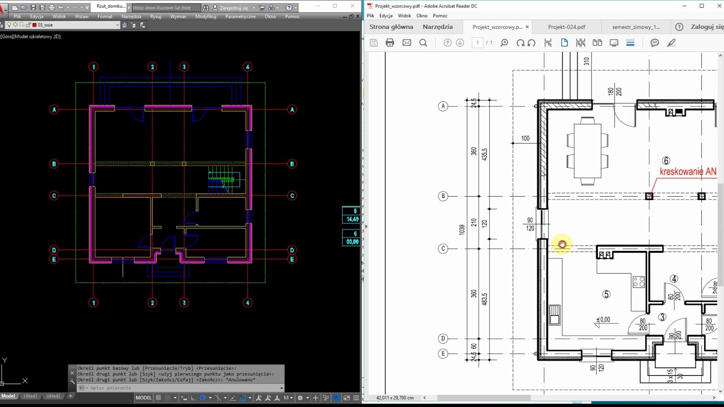Click binoculars search icon in AutoCAD
Screen dimensions: 724x407
coord(205,8)
